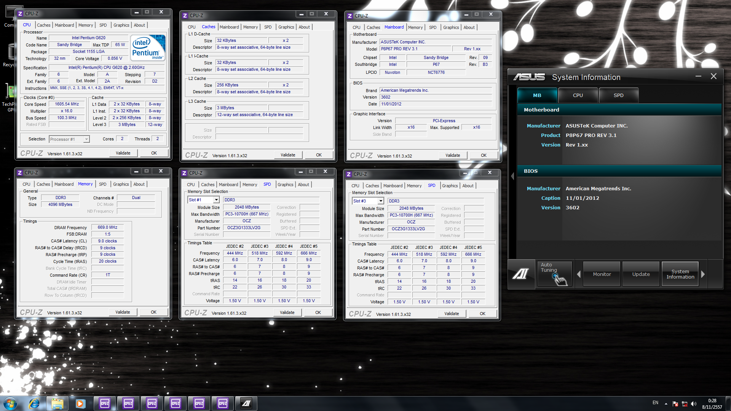
Task: Click the Update button in ASUS suite
Action: coord(641,274)
